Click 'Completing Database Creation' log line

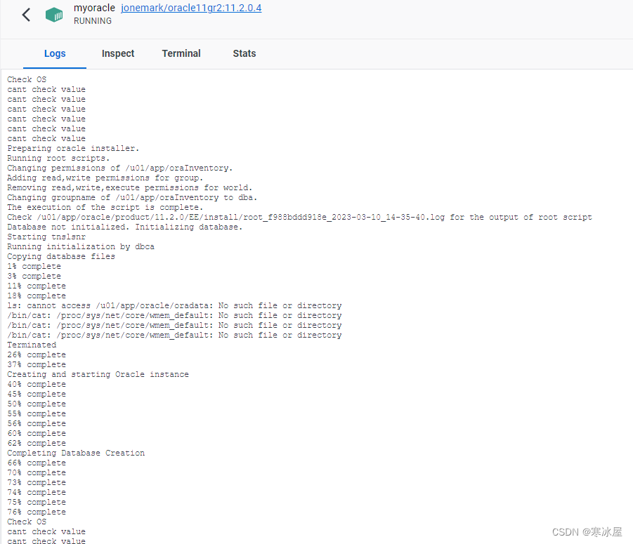(76, 453)
